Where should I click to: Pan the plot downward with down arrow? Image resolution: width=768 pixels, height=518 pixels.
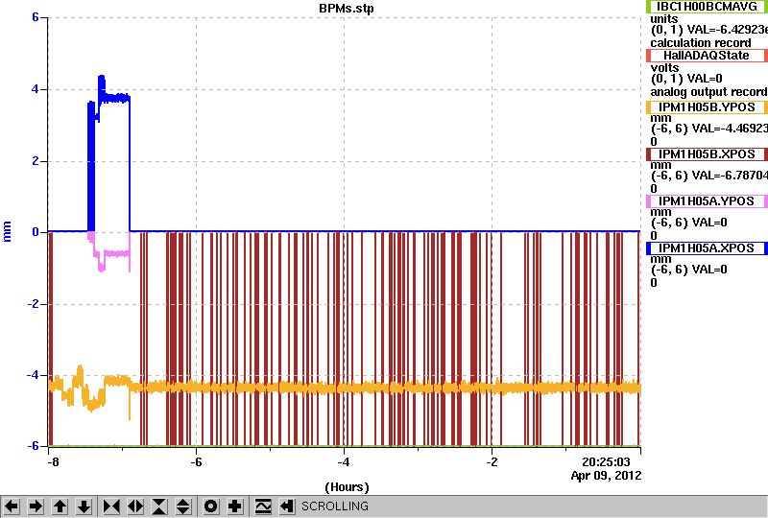coord(84,506)
